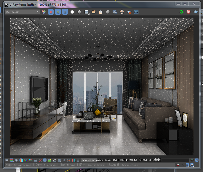Open the RGB color channel dropdown
This screenshot has width=203, height=172.
(22, 12)
